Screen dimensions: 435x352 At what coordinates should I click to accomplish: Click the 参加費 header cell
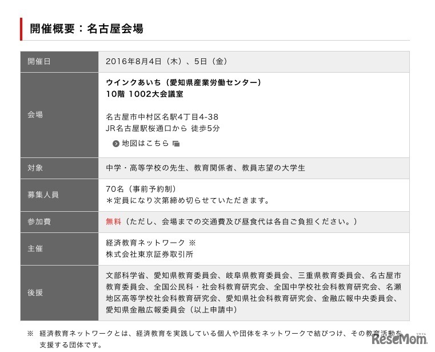[x=59, y=222]
